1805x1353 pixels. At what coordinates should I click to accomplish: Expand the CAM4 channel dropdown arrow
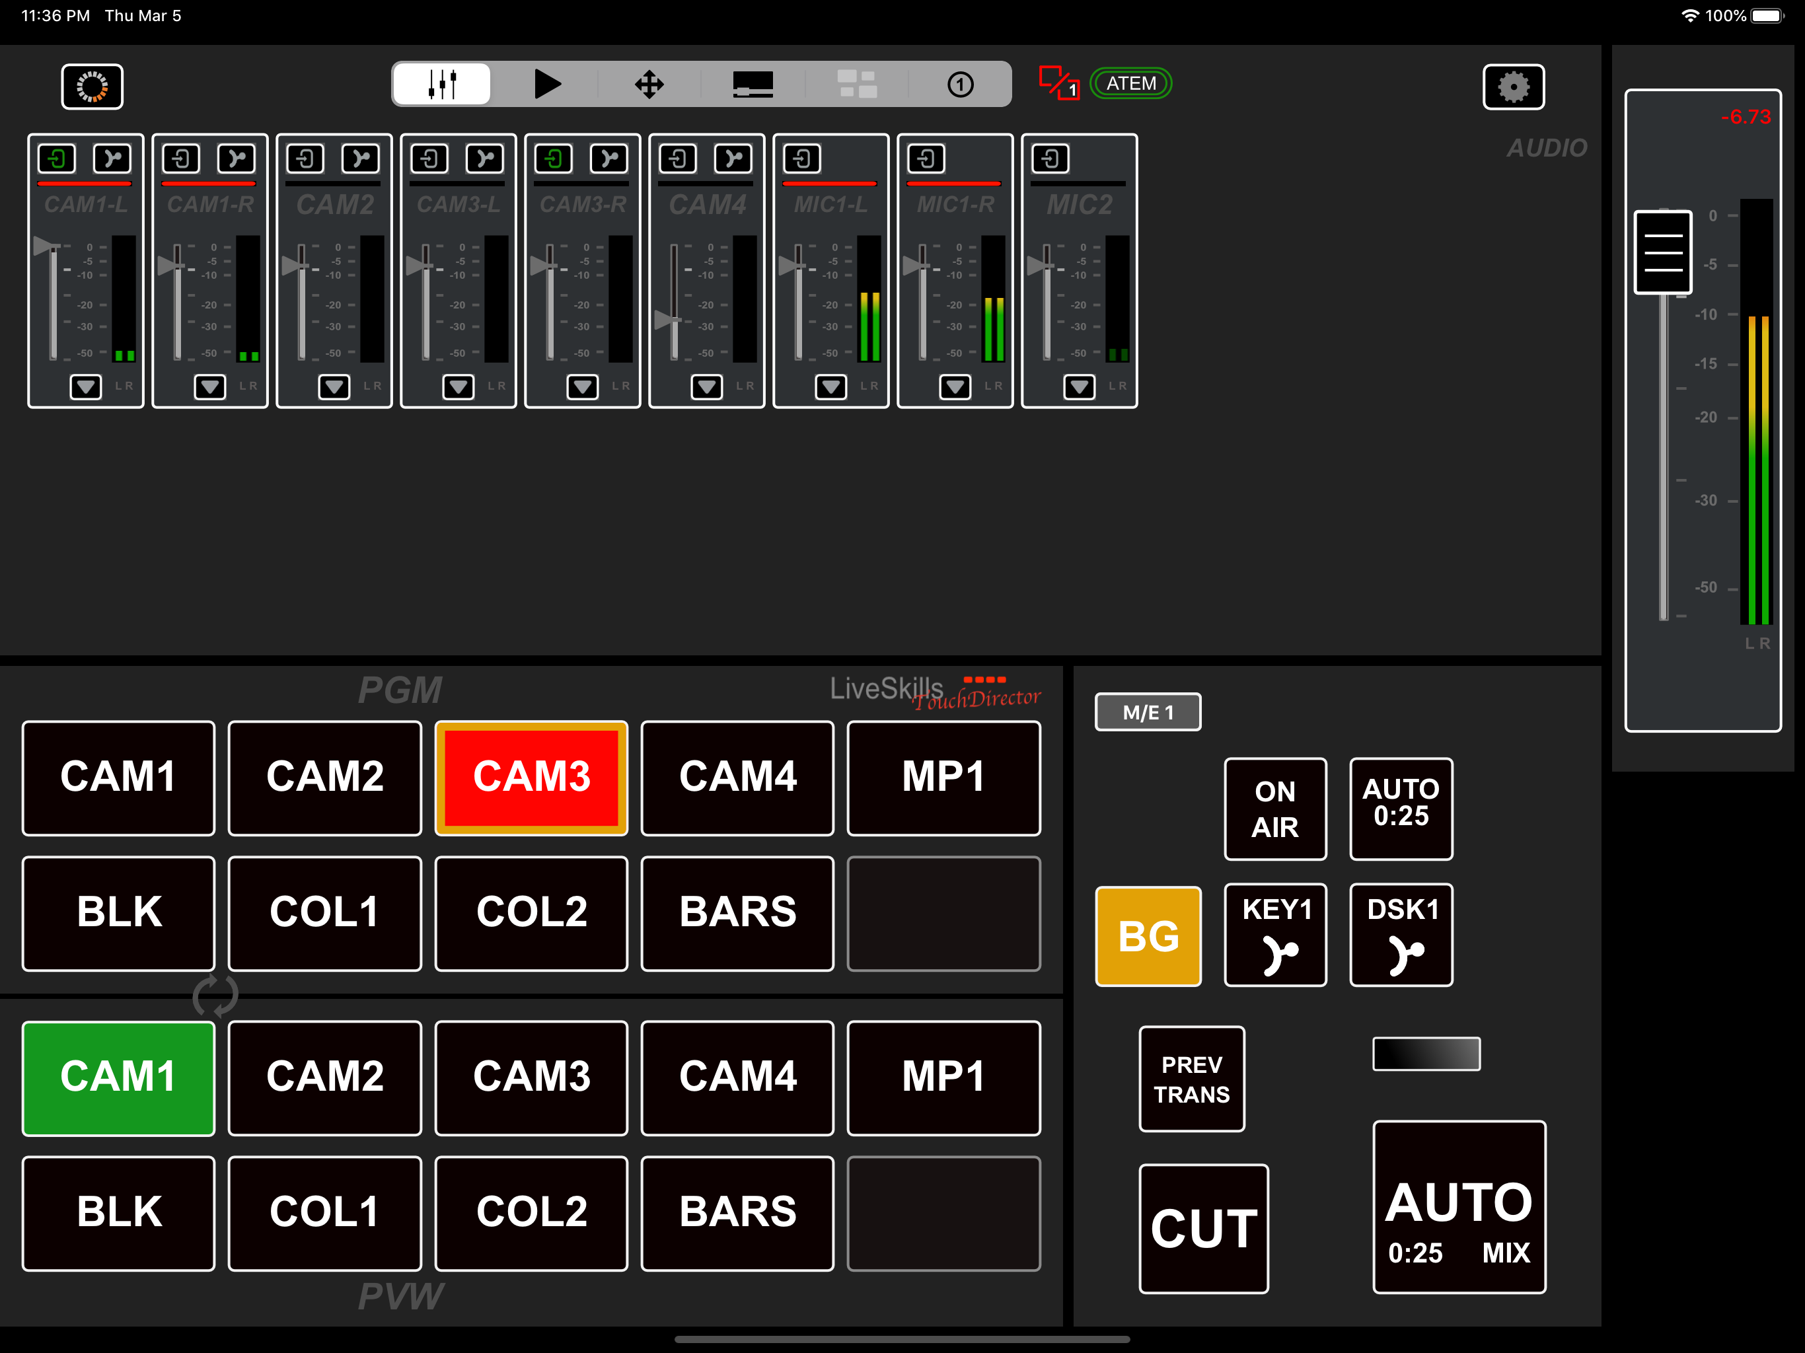pyautogui.click(x=707, y=386)
